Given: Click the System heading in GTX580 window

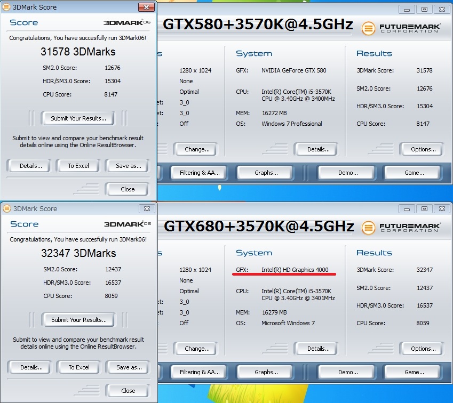Looking at the screenshot, I should [x=254, y=53].
